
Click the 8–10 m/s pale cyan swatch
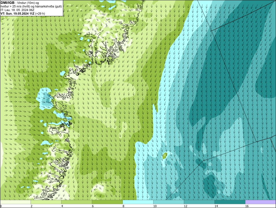[138, 202]
